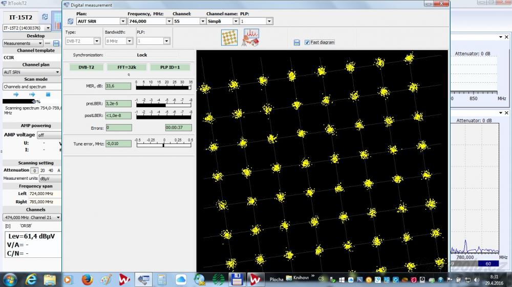Image resolution: width=512 pixels, height=287 pixels.
Task: Open Internet Explorer from the taskbar
Action: 31,279
